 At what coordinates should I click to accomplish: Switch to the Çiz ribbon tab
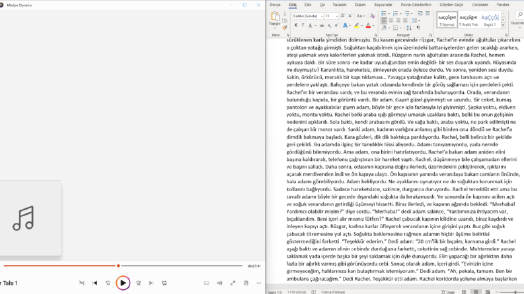[322, 5]
